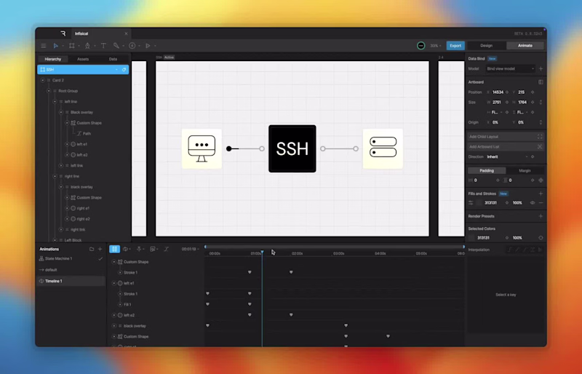
Task: Add a new fill or stroke
Action: click(x=541, y=194)
